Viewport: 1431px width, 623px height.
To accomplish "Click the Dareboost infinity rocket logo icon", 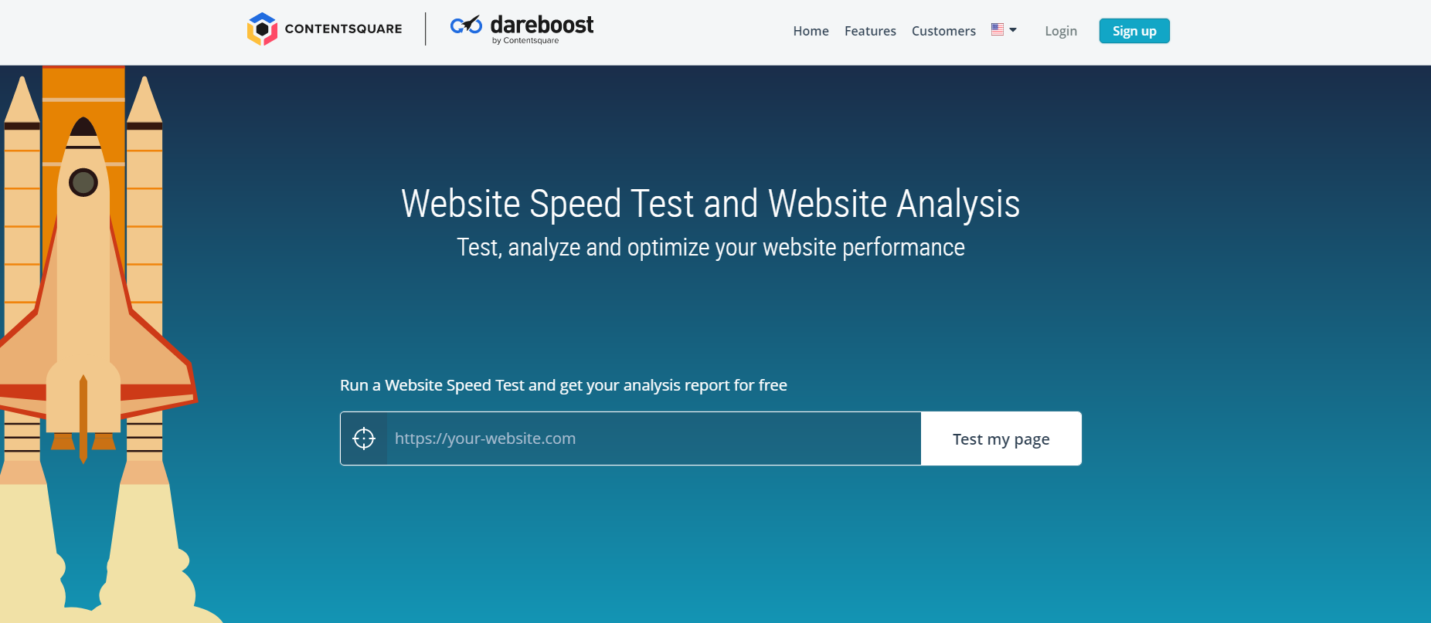I will coord(466,25).
